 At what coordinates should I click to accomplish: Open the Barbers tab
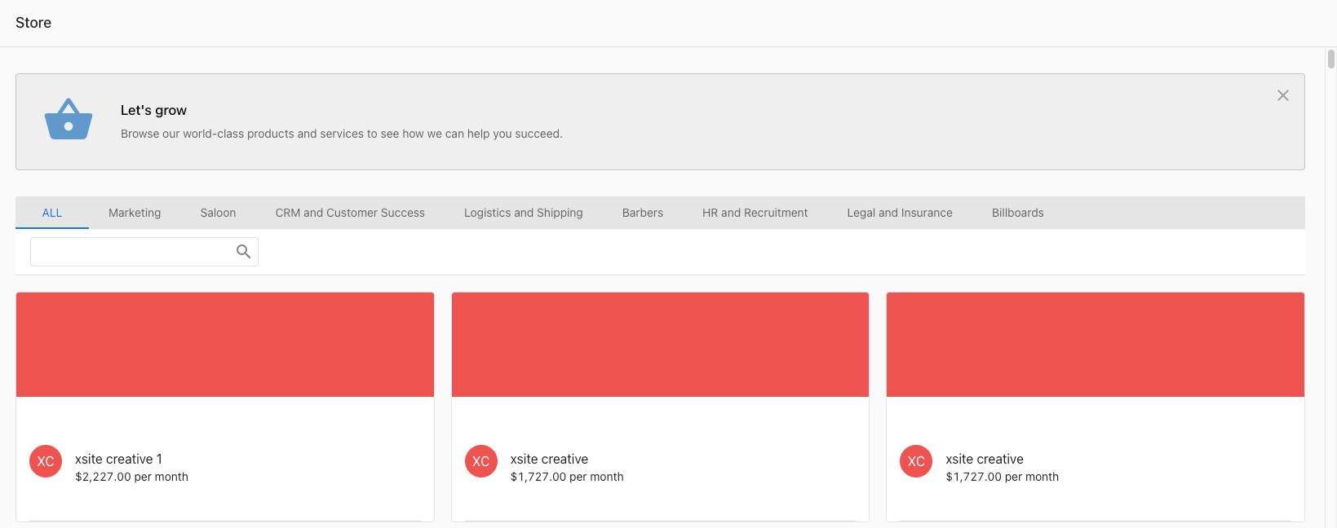coord(643,213)
